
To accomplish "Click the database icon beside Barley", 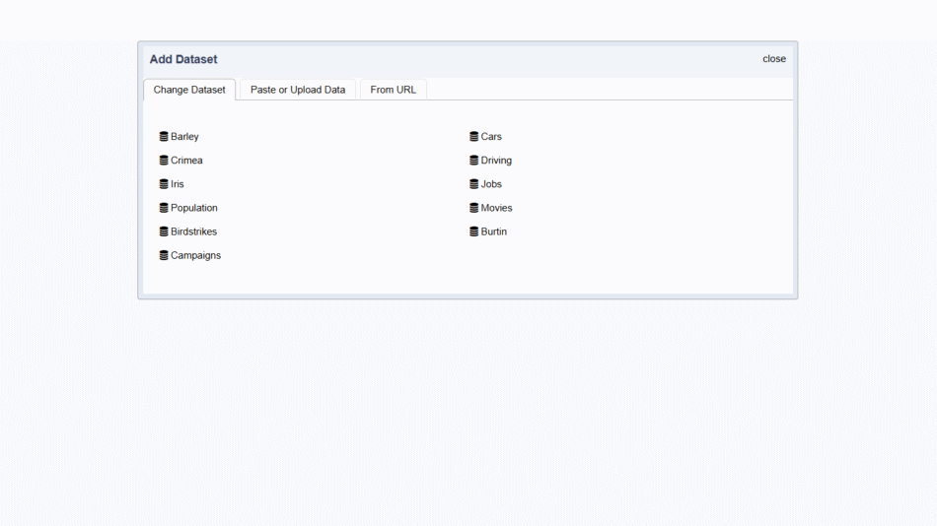I will point(164,137).
